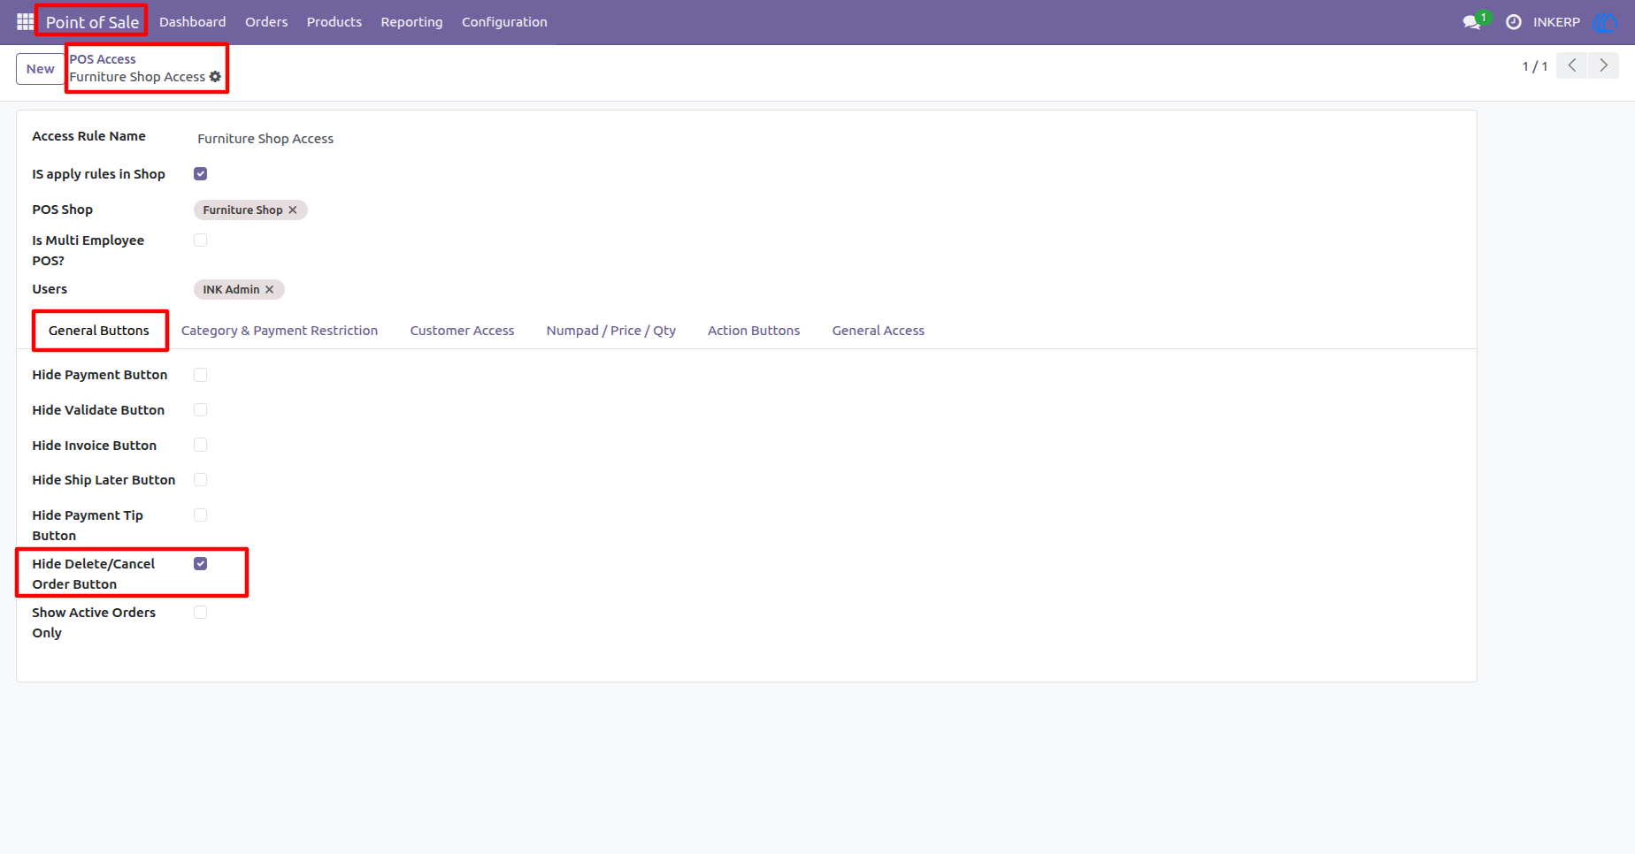Switch to General Access tab

pos(879,331)
